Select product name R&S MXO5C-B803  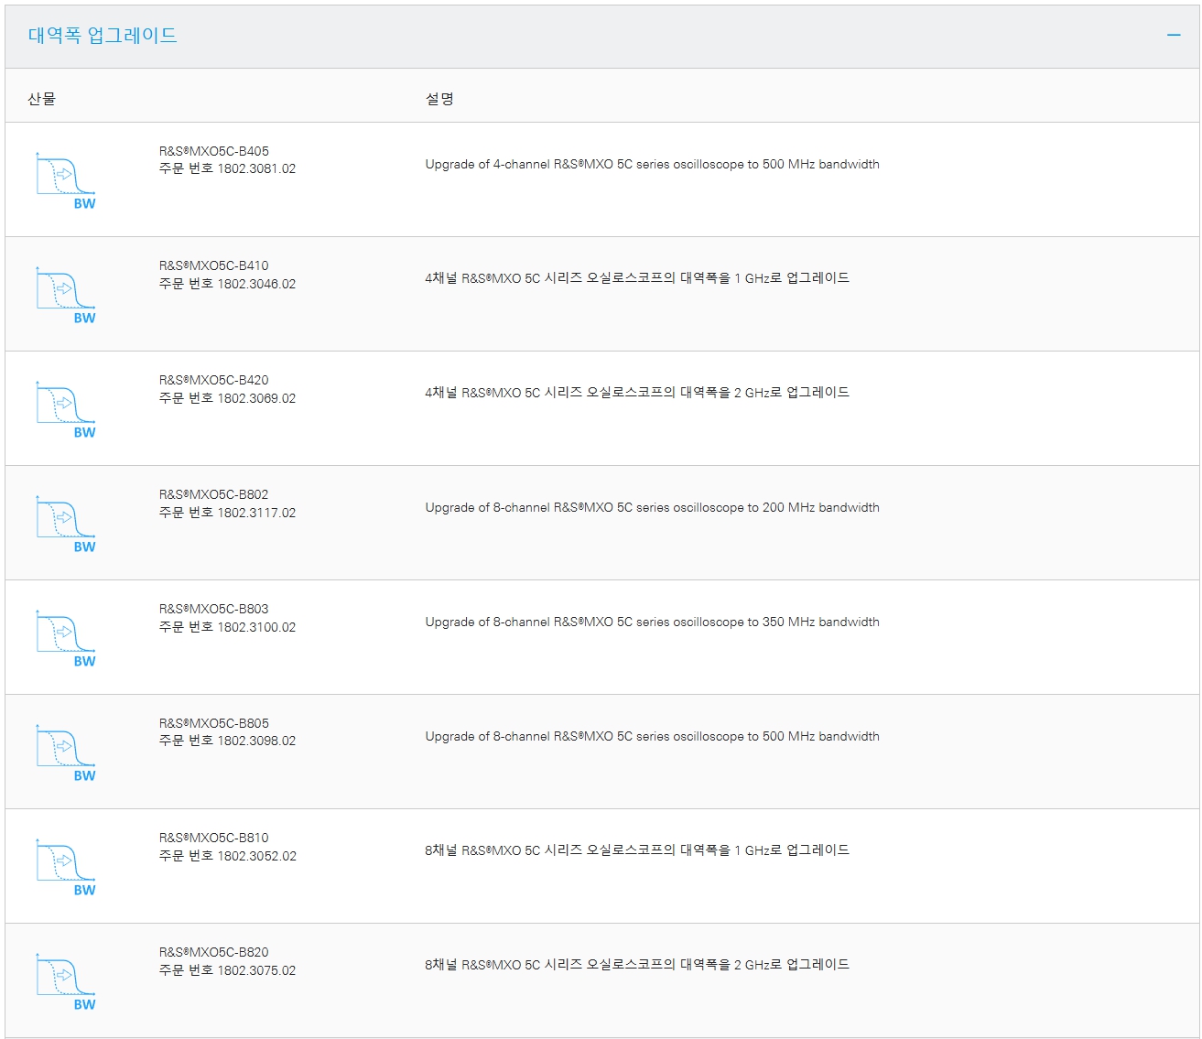[x=214, y=609]
